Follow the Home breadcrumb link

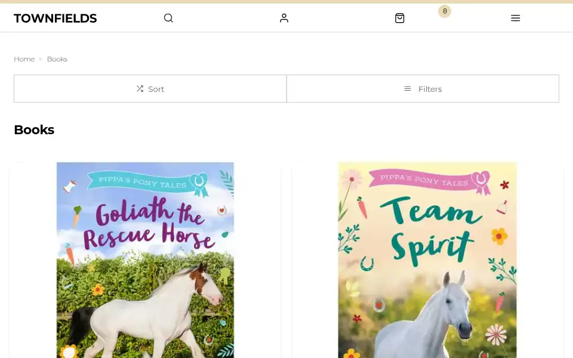click(x=24, y=59)
